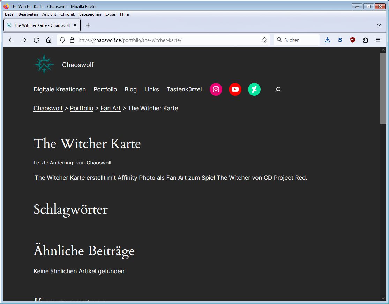
Task: Bookmark this page with the star
Action: [264, 40]
